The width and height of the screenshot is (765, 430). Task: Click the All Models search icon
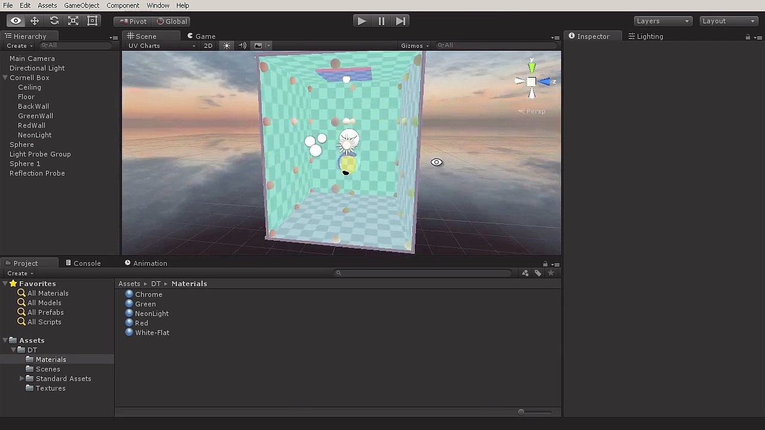click(22, 303)
